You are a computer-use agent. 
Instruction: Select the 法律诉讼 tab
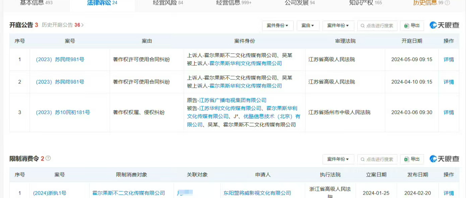(x=102, y=3)
